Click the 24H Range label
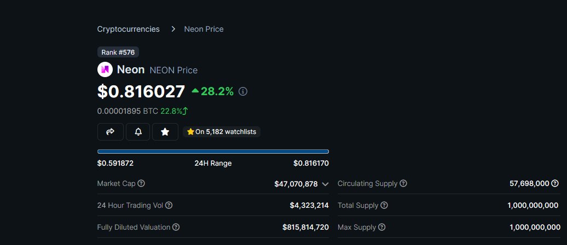 pyautogui.click(x=213, y=164)
